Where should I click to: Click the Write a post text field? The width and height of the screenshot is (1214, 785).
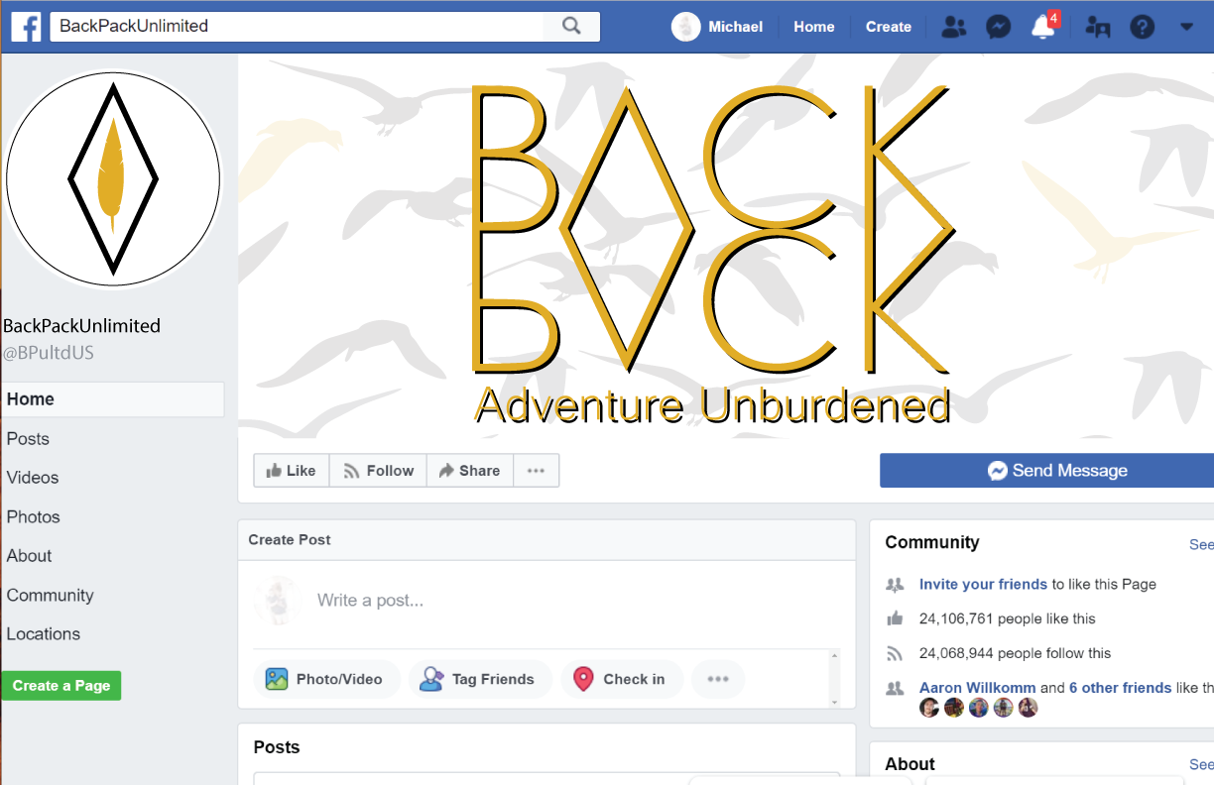click(x=546, y=600)
